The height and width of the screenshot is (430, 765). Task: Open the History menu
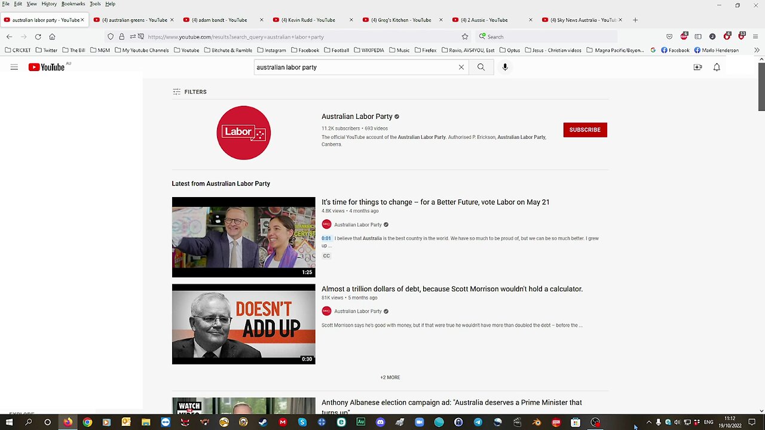coord(49,4)
